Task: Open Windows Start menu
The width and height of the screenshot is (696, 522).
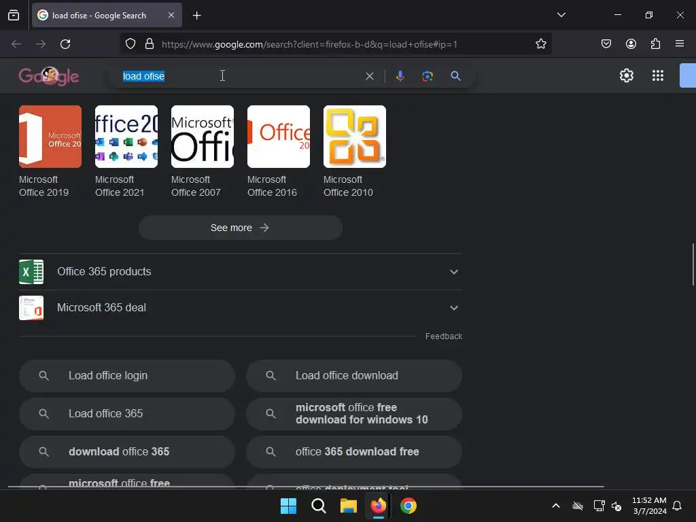Action: coord(288,506)
